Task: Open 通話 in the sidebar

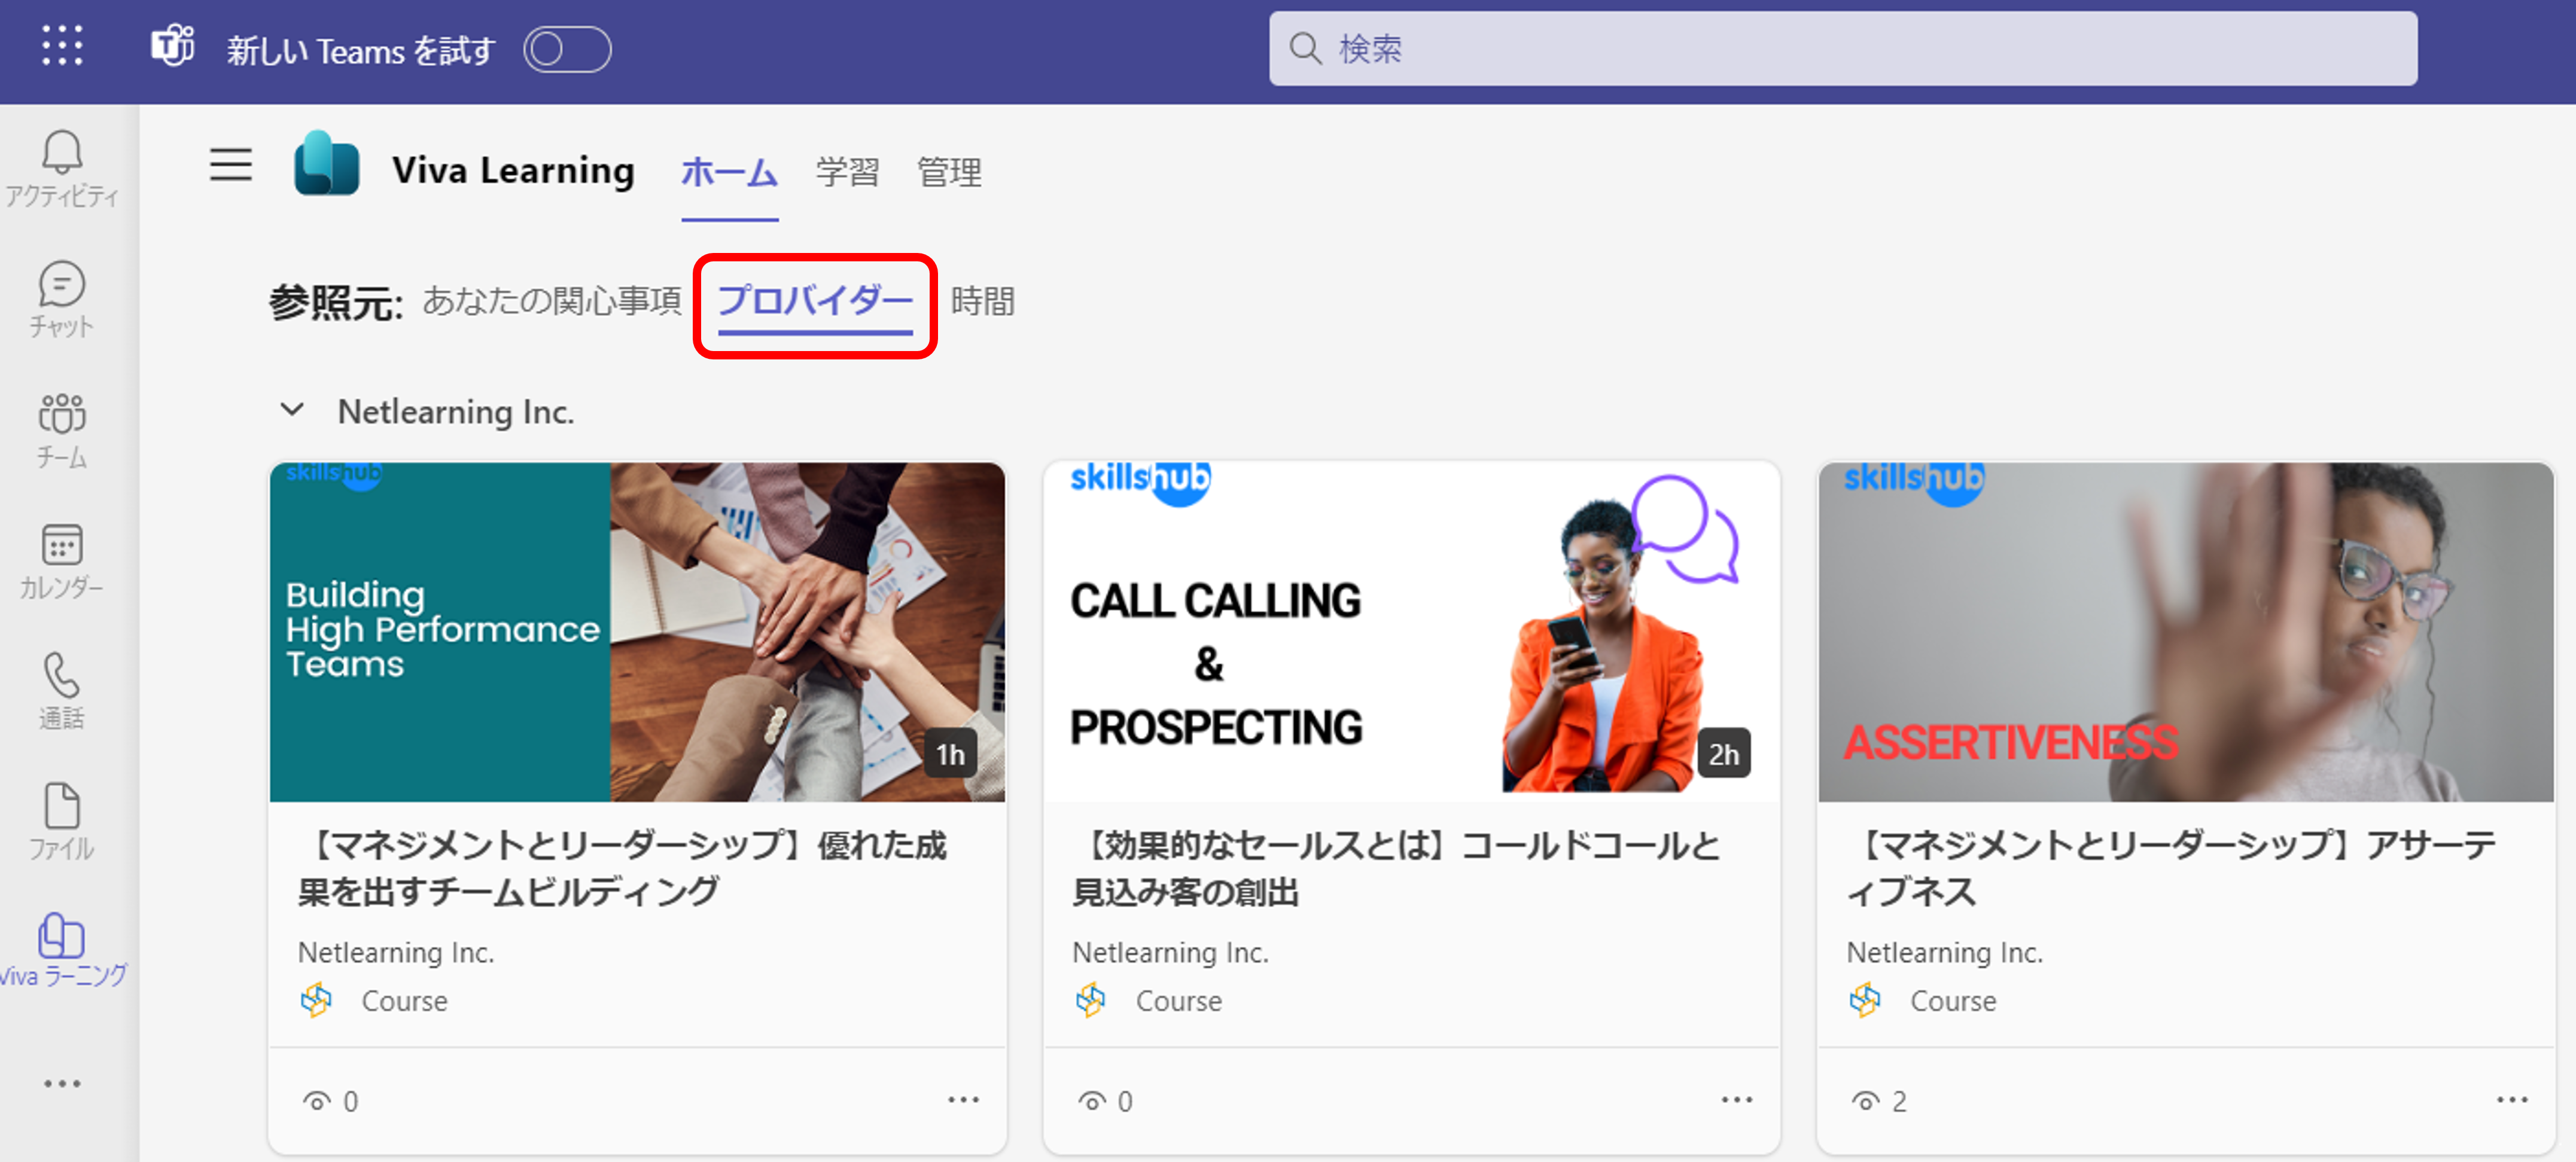Action: [62, 691]
